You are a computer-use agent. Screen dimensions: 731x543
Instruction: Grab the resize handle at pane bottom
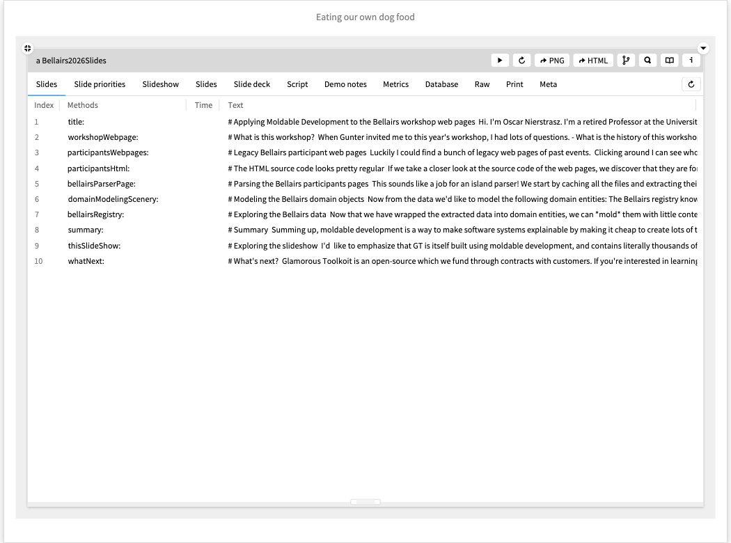tap(365, 502)
